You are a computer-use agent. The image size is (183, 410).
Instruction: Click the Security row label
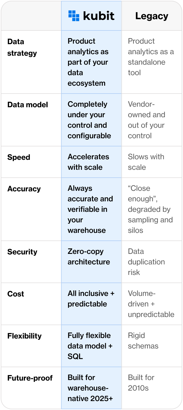[x=22, y=252]
